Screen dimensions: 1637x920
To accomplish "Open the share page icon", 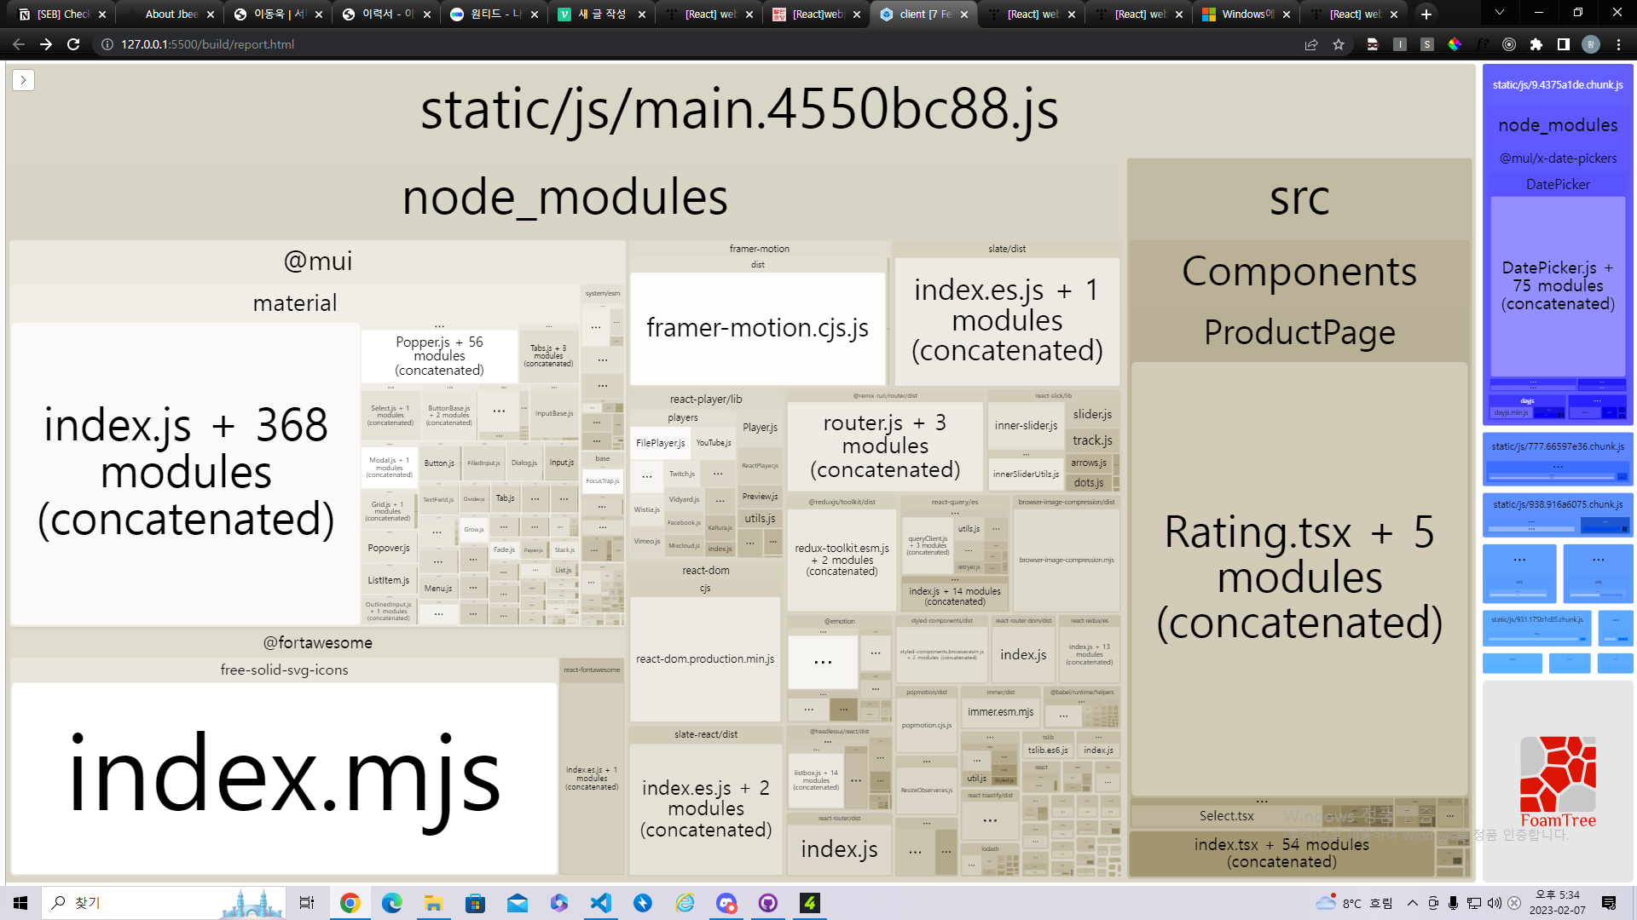I will click(1311, 44).
